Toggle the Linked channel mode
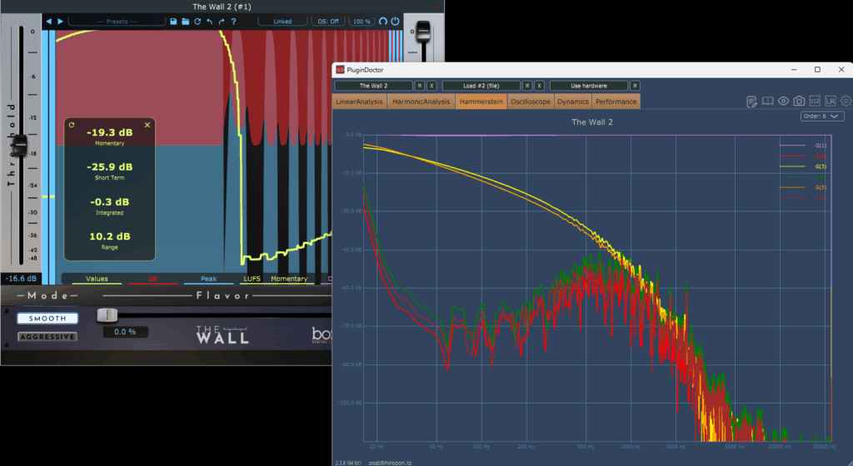The height and width of the screenshot is (466, 853). (282, 21)
